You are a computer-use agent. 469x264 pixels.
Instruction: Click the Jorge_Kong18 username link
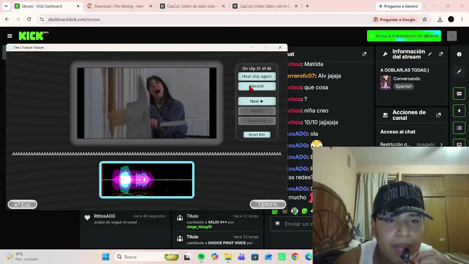click(x=199, y=227)
